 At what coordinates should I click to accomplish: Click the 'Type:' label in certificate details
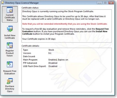click(26, 50)
